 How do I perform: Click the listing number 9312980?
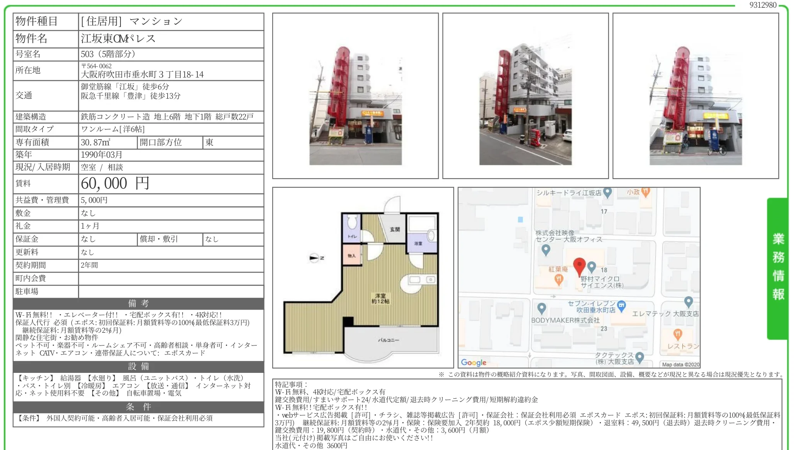click(763, 5)
